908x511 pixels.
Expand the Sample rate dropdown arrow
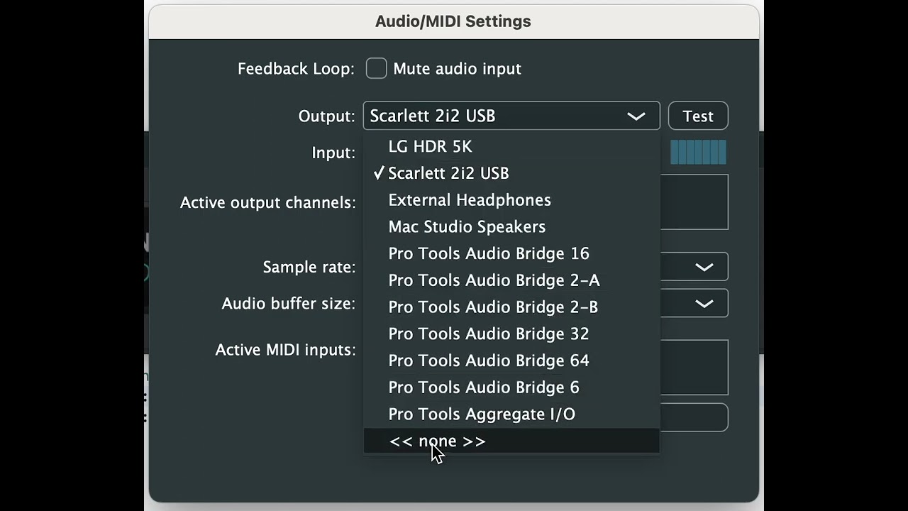click(x=704, y=268)
